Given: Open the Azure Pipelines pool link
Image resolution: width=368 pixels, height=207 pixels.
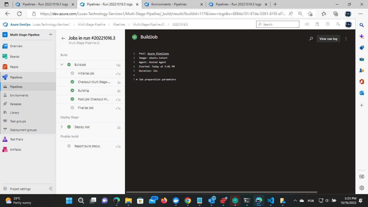Looking at the screenshot, I should click(158, 53).
